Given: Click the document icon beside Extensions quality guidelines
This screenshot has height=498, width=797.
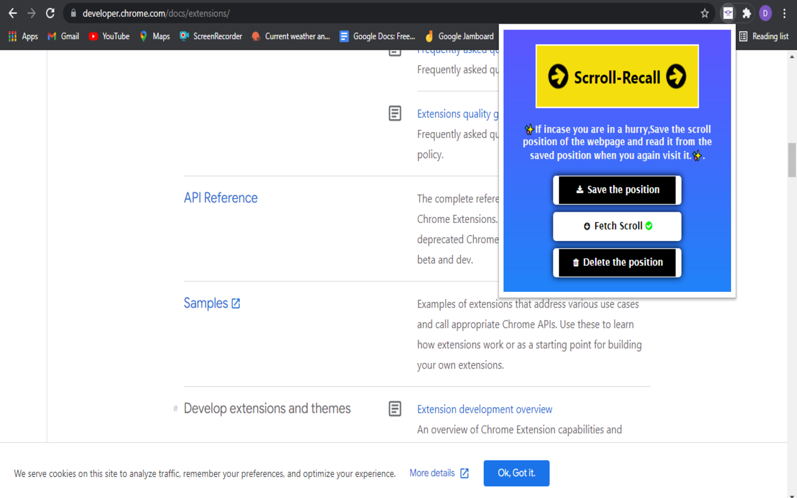Looking at the screenshot, I should click(395, 113).
